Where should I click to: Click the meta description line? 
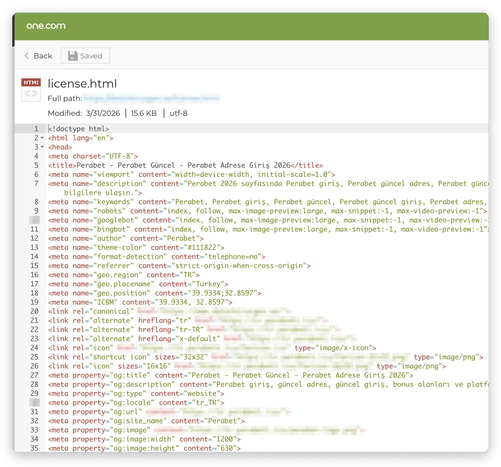tap(268, 188)
